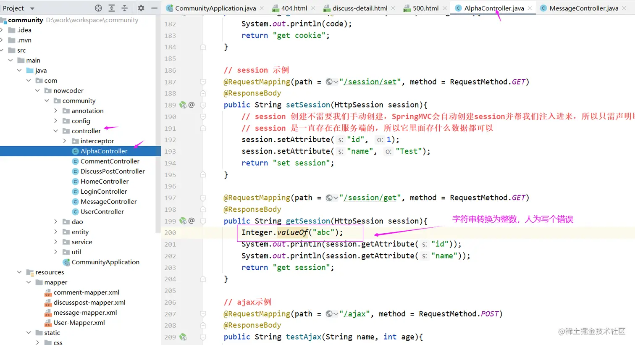Click the "/session/get" URL link
This screenshot has height=345, width=635.
[x=370, y=198]
